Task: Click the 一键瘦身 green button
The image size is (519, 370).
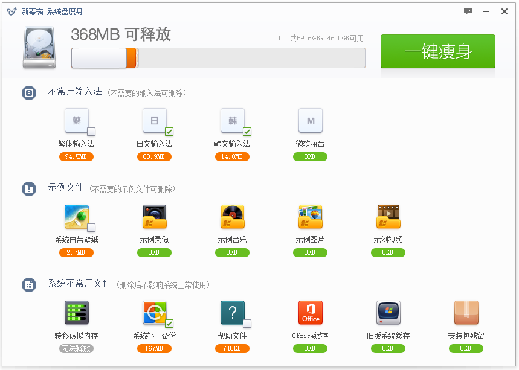Action: 437,51
